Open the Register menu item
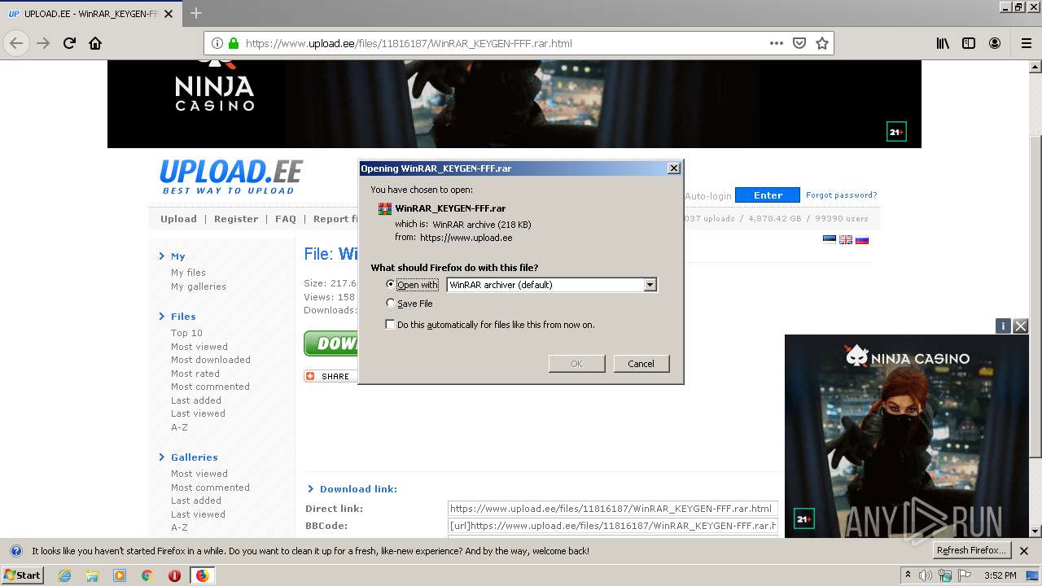 tap(236, 219)
